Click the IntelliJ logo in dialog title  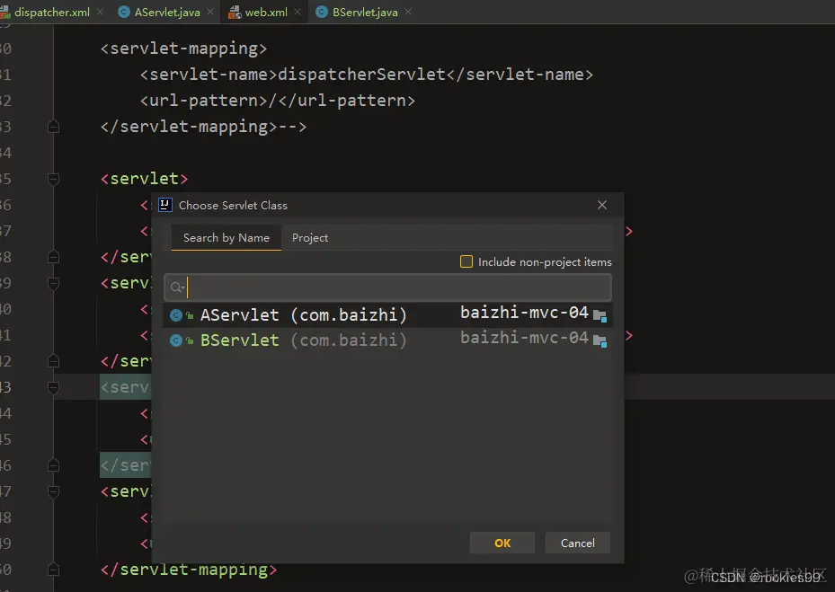coord(165,205)
